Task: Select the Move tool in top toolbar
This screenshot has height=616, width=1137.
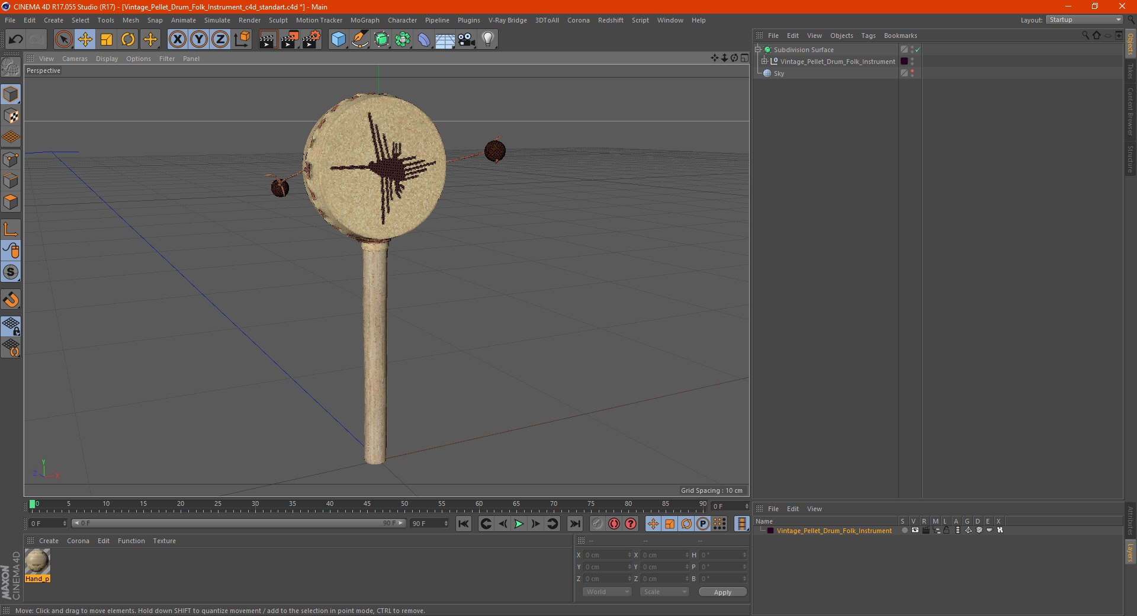Action: [85, 40]
